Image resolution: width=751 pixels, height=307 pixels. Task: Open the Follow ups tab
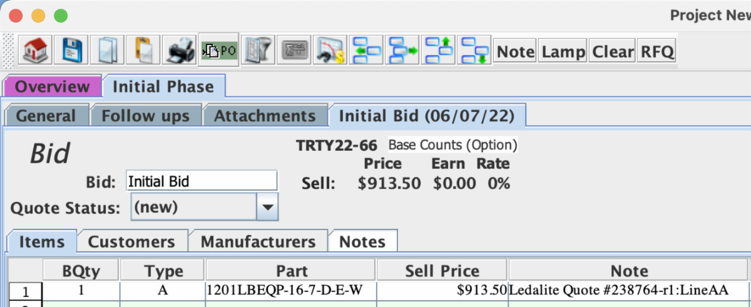click(x=146, y=116)
